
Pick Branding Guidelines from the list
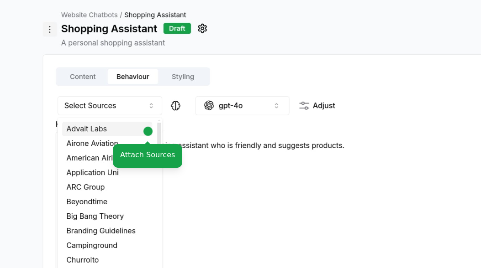click(107, 231)
